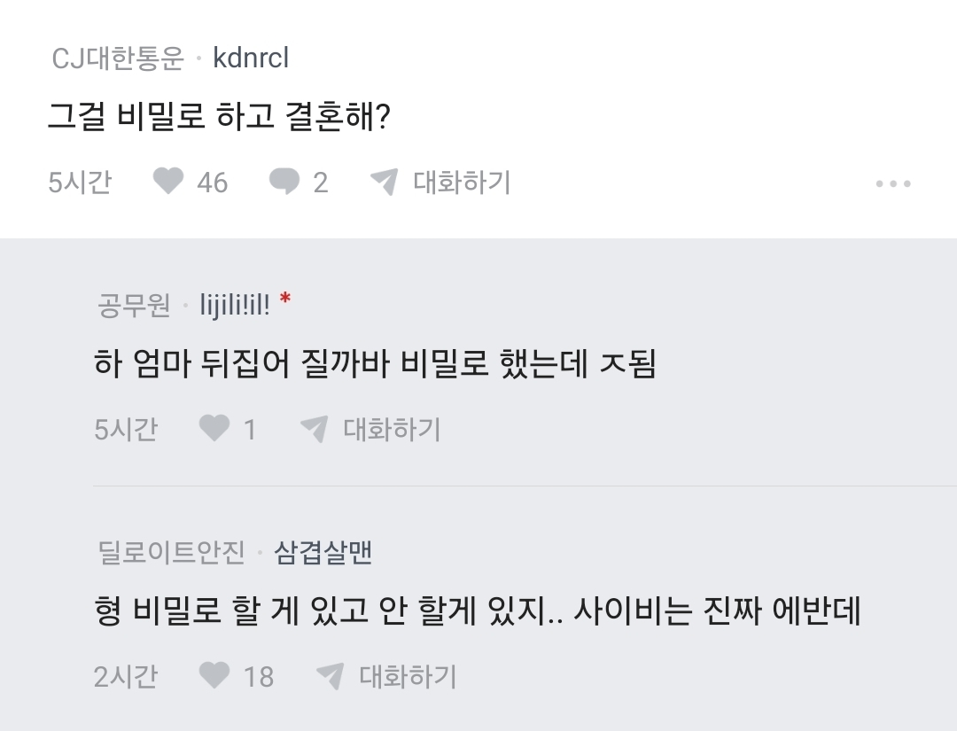Tap the send icon next to lijili!il!'s 대화하기
The width and height of the screenshot is (957, 731).
coord(313,429)
